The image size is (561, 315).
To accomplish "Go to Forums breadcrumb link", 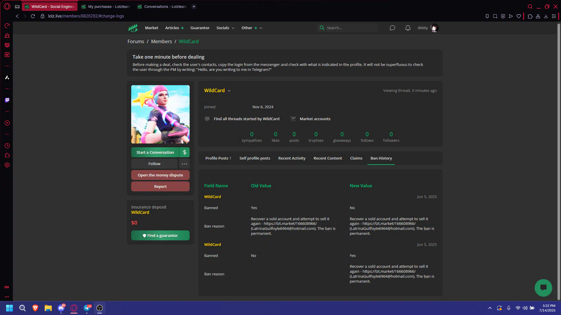I will coord(136,41).
